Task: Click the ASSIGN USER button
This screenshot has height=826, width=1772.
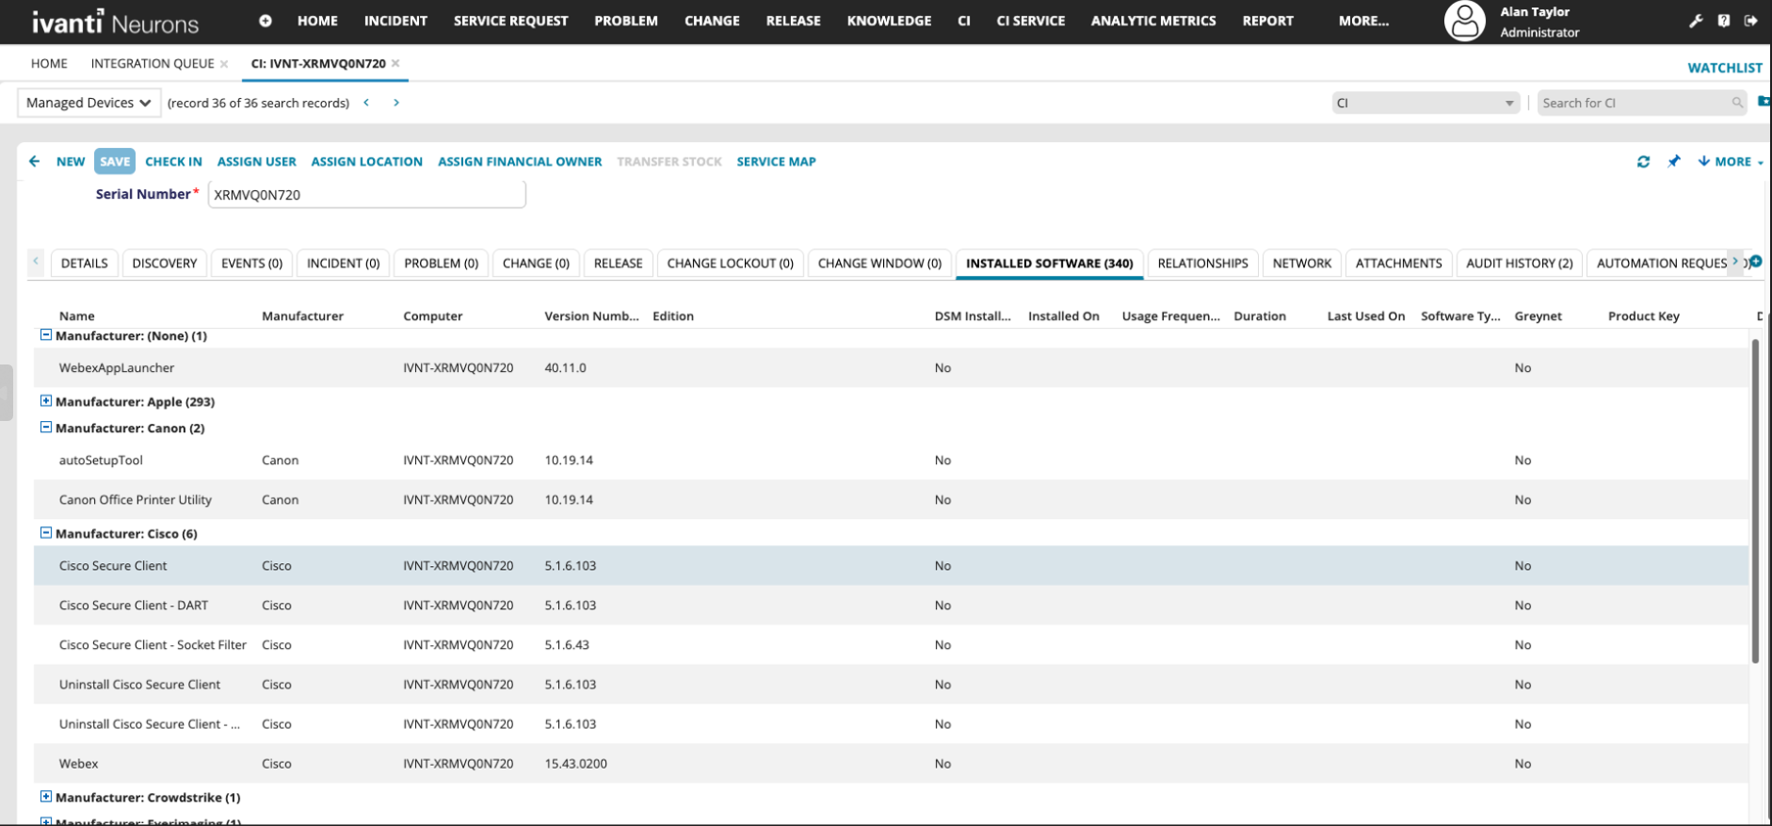Action: coord(256,162)
